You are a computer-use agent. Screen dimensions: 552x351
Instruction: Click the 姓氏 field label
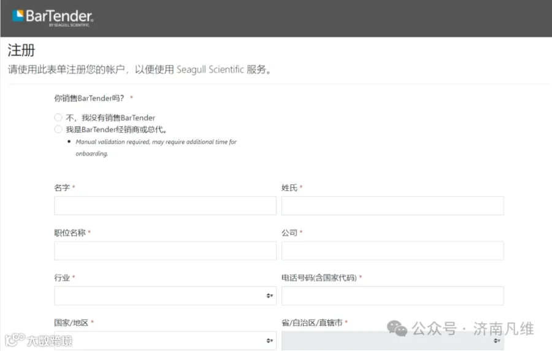point(289,188)
